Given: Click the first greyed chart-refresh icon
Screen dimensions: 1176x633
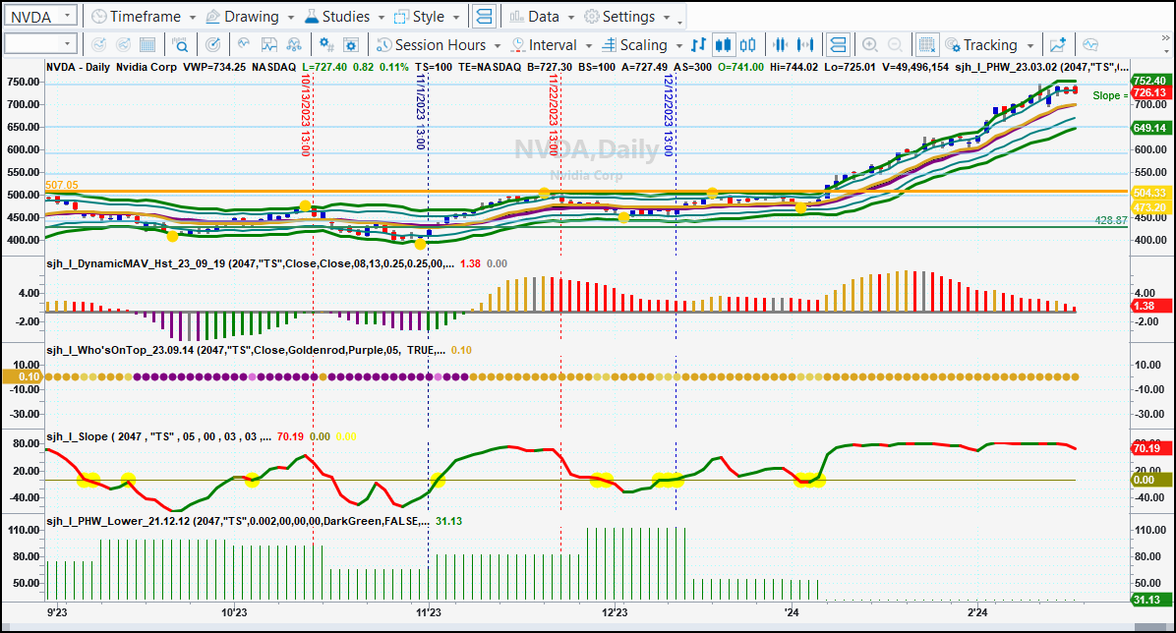Looking at the screenshot, I should (98, 45).
